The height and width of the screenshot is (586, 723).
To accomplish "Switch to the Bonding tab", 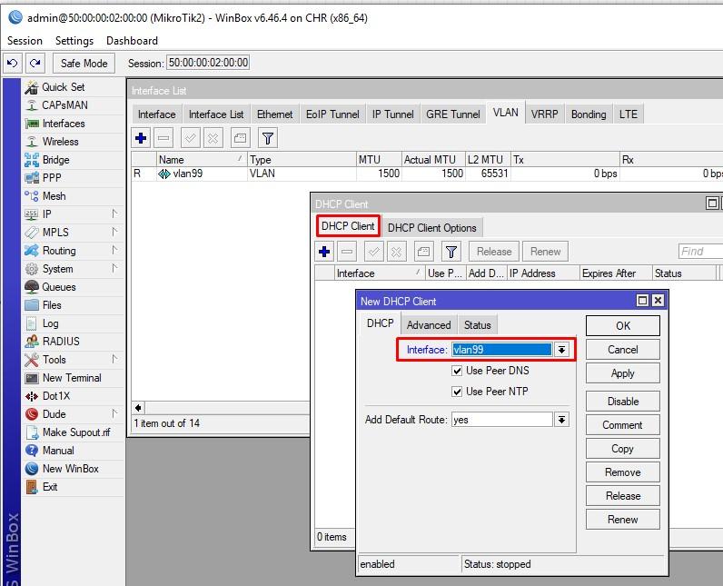I will (589, 114).
